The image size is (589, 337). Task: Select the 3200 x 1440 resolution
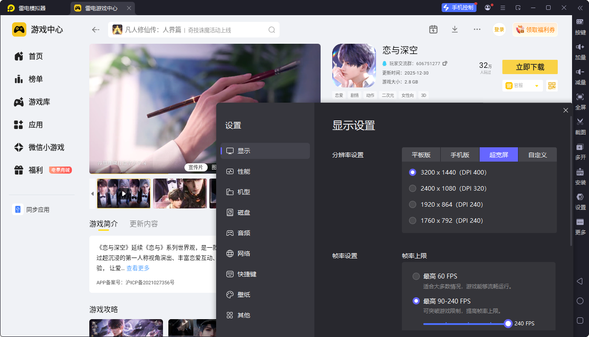point(413,172)
